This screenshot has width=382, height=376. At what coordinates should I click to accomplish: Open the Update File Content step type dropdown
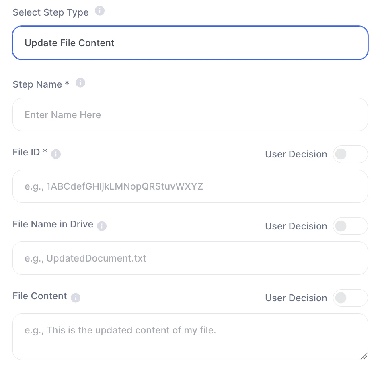[x=190, y=43]
